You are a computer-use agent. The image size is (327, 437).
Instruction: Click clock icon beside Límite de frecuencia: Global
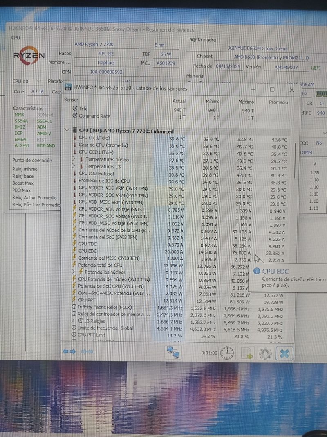click(x=74, y=328)
